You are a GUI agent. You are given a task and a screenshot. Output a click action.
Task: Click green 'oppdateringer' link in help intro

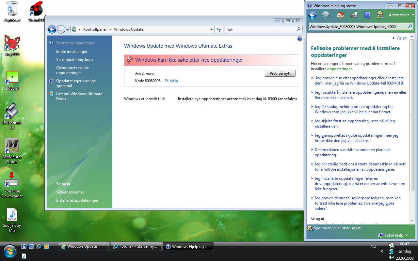coord(340,69)
